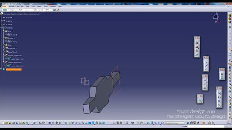Open the Start menu
The width and height of the screenshot is (232, 130).
[x=5, y=6]
